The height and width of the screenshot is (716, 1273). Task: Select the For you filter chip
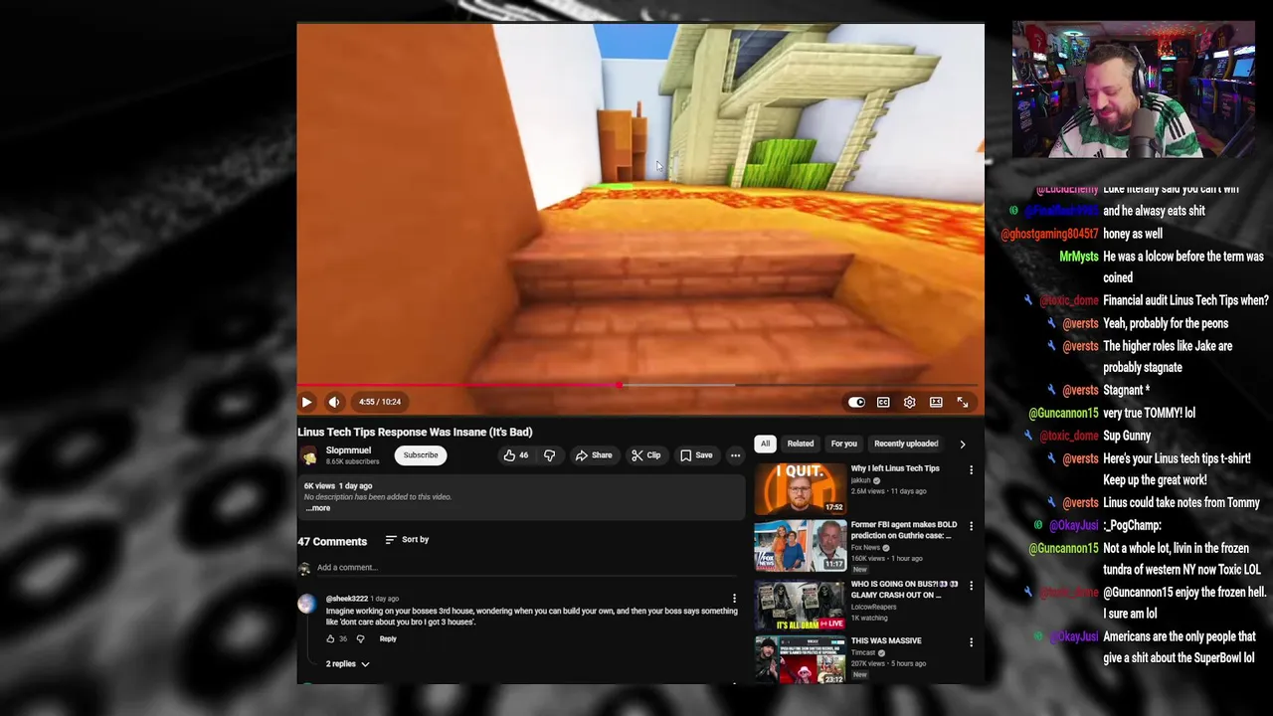click(x=843, y=444)
